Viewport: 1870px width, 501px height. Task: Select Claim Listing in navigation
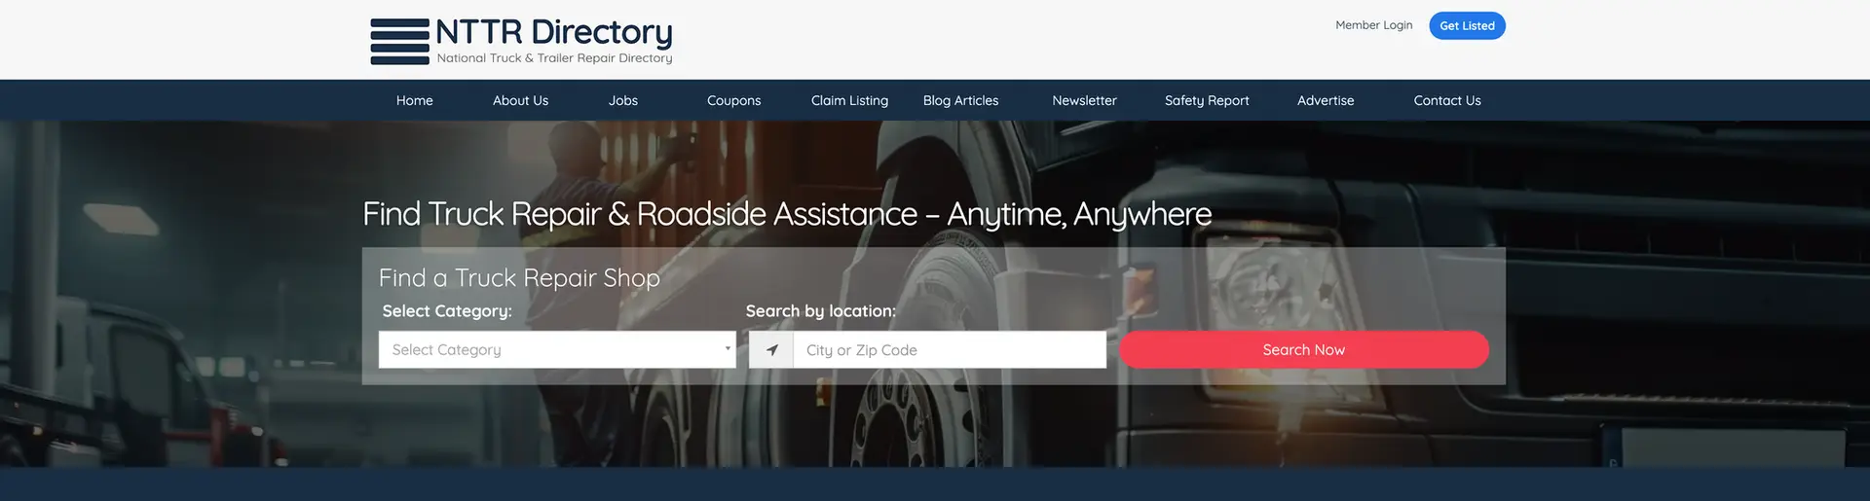849,100
